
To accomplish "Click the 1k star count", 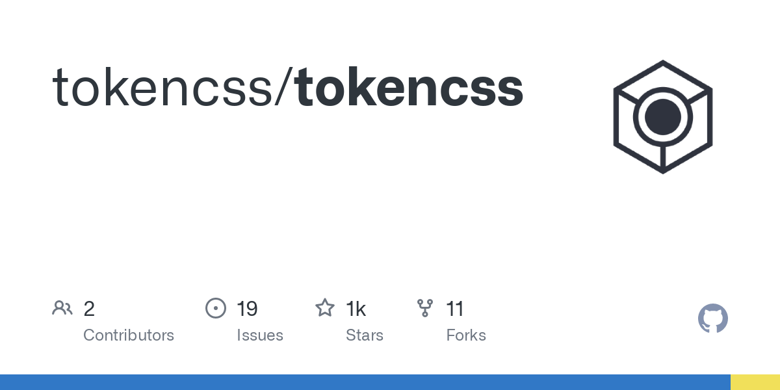I will (x=356, y=309).
